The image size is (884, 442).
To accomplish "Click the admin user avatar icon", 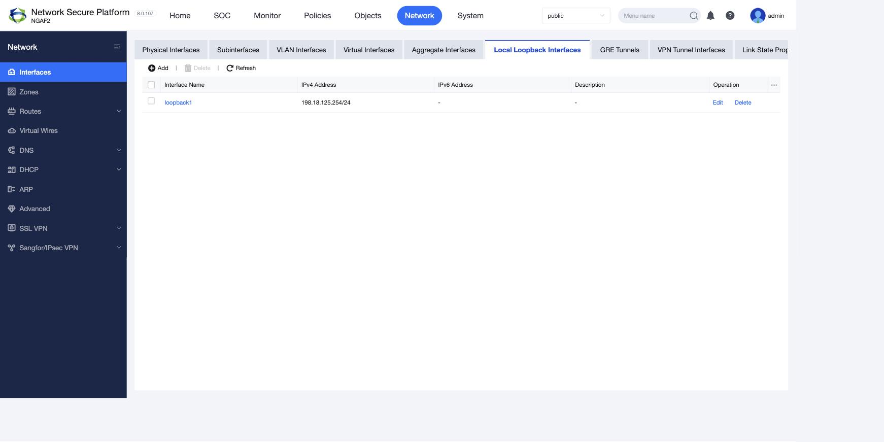I will 758,16.
